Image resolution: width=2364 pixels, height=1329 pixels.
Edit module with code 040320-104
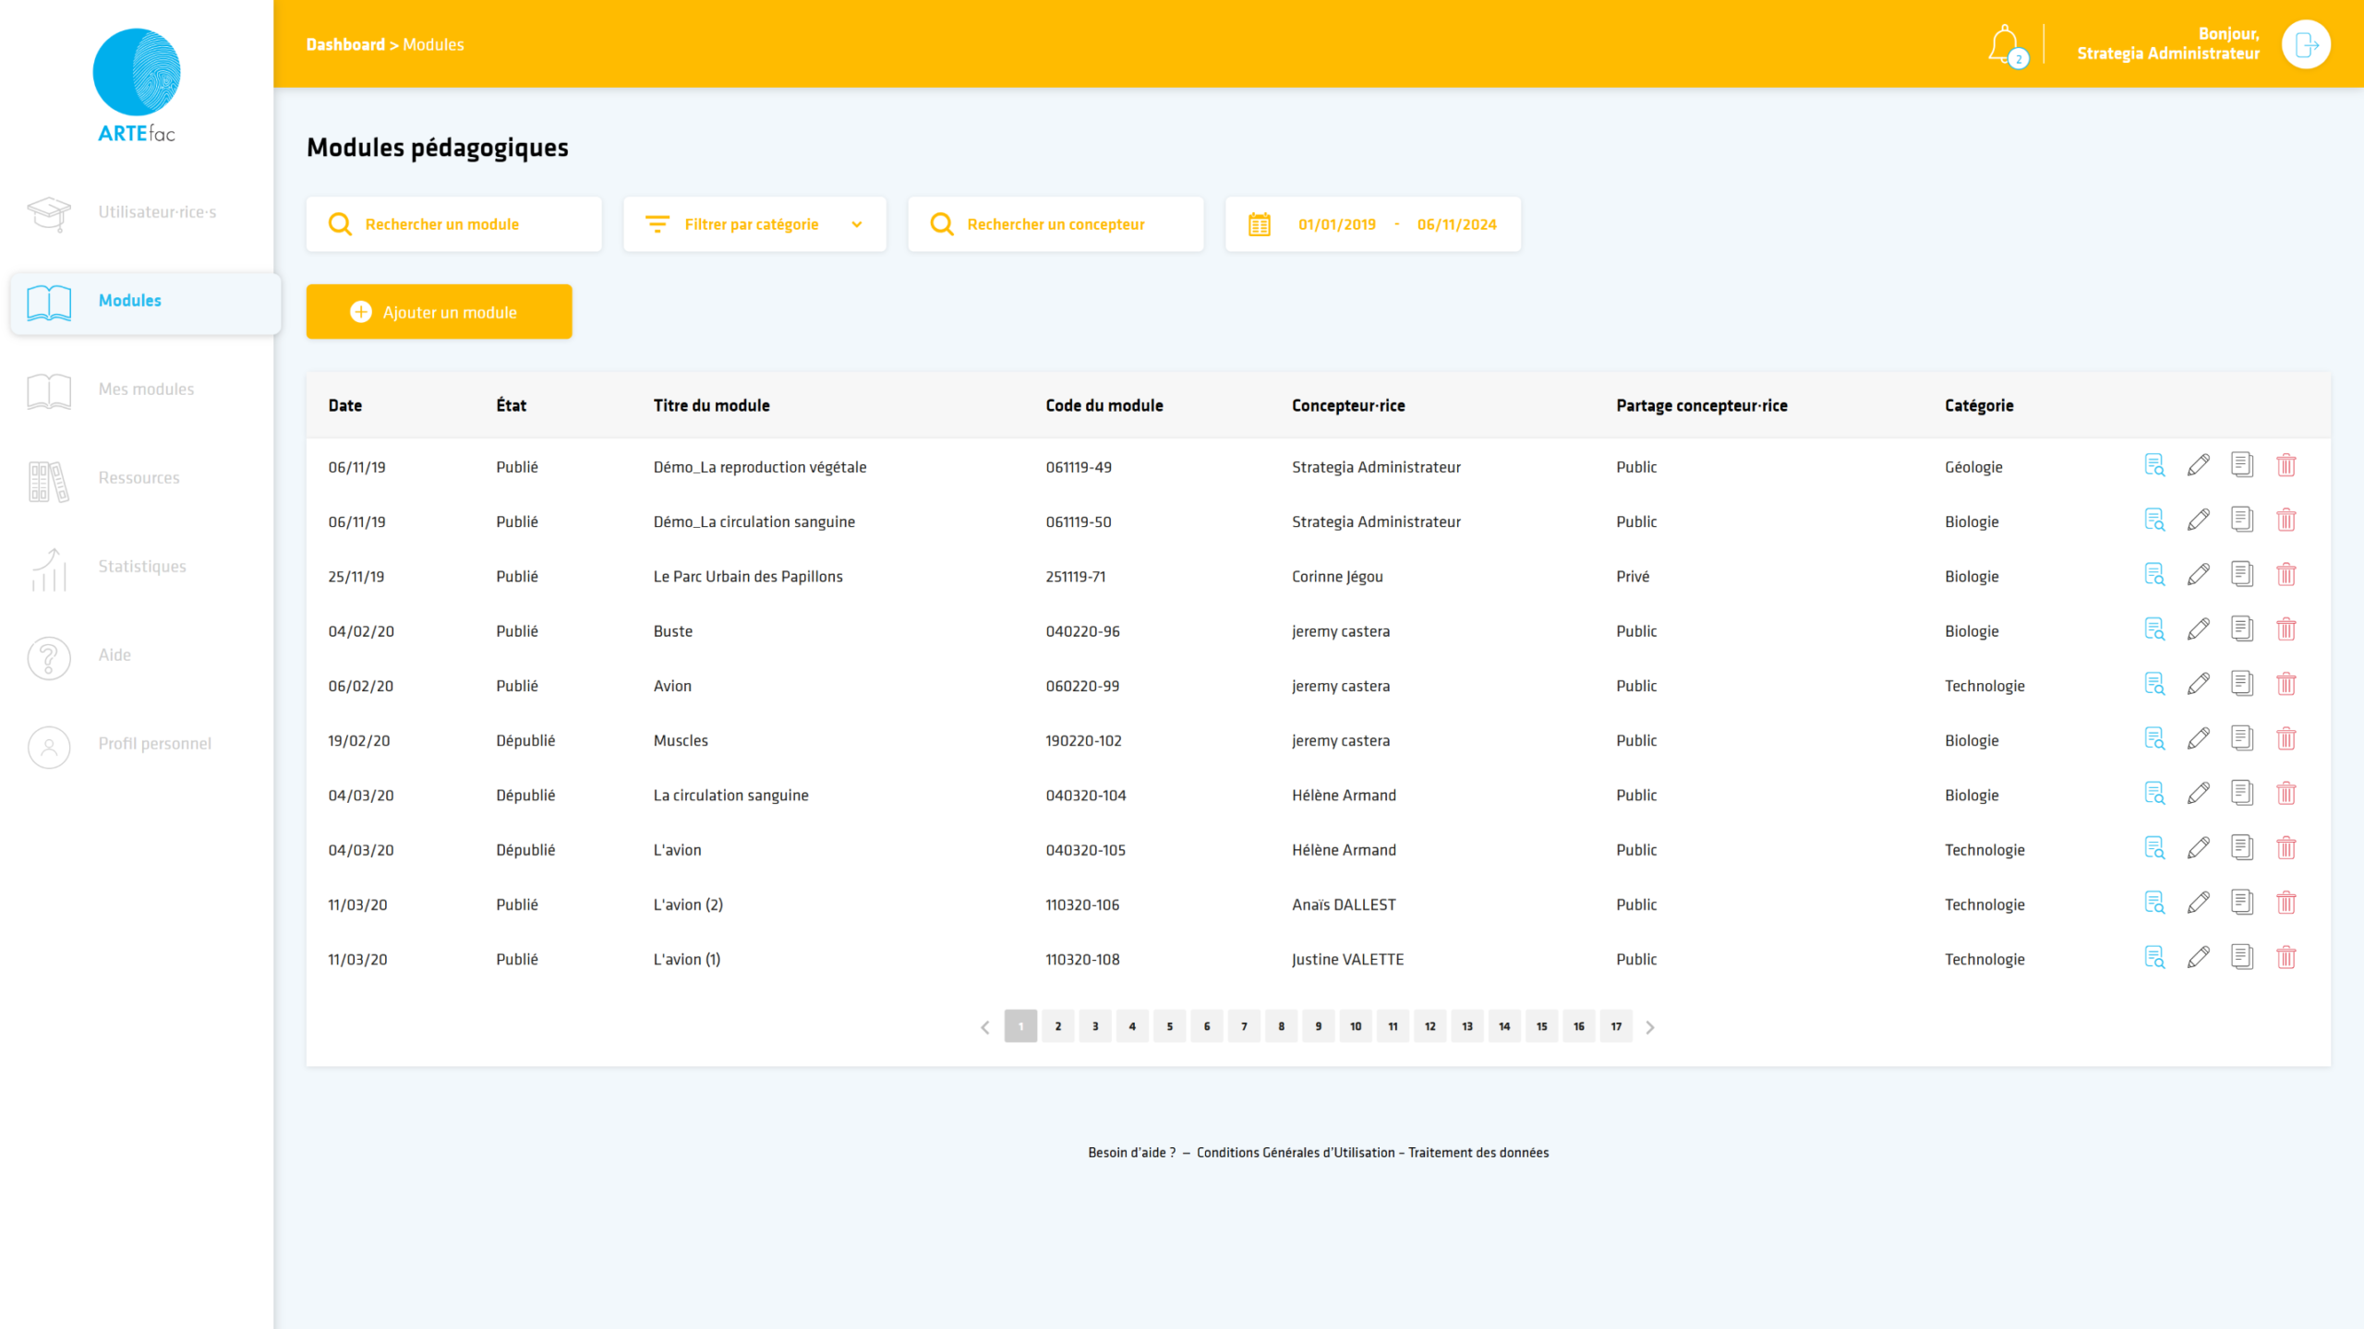pos(2199,794)
